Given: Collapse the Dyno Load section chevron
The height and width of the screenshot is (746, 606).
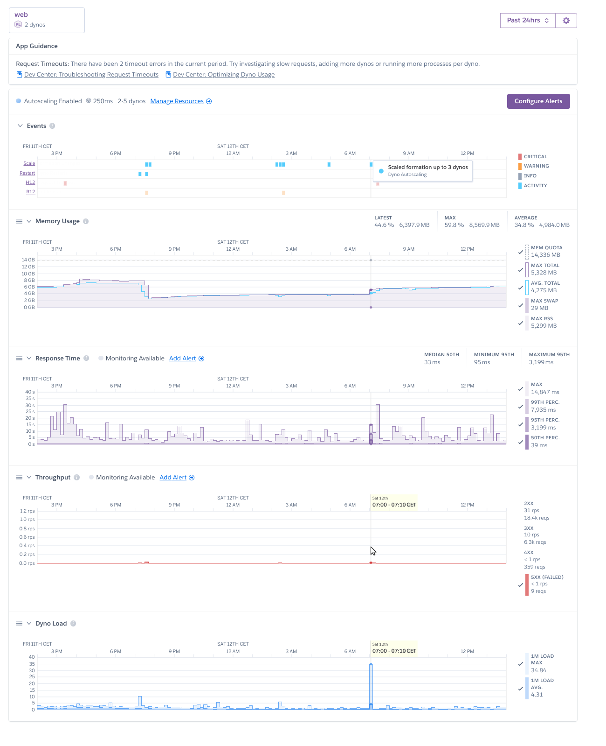Looking at the screenshot, I should click(x=29, y=624).
